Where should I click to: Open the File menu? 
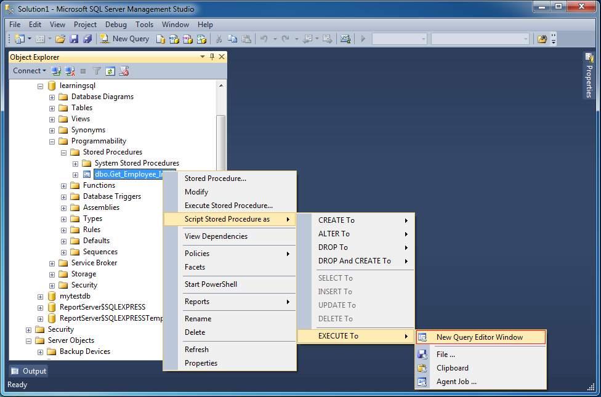pyautogui.click(x=15, y=25)
